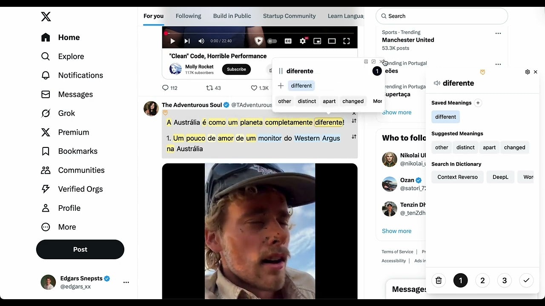Click the black Post button
Viewport: 545px width, 306px height.
pyautogui.click(x=80, y=249)
